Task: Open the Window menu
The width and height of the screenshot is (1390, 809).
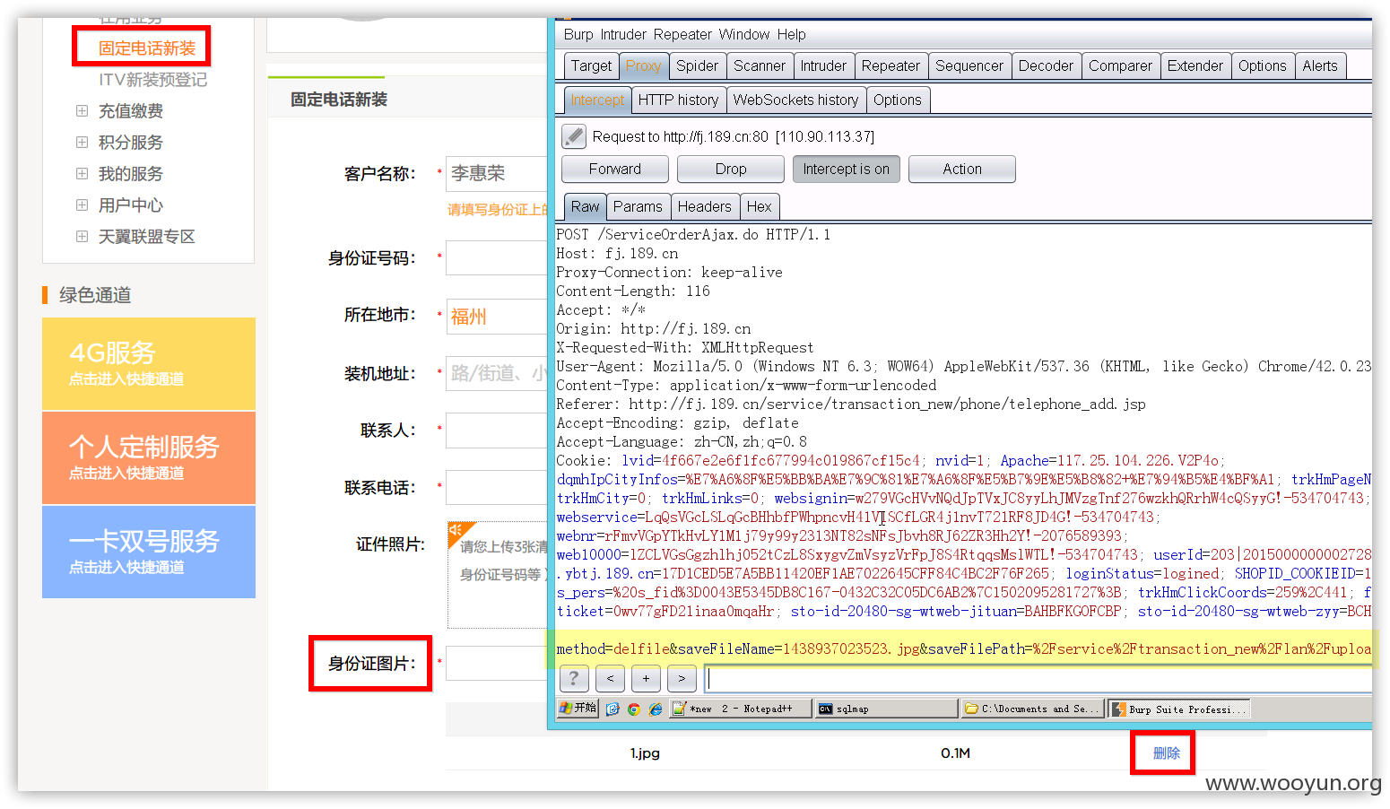Action: pyautogui.click(x=744, y=34)
